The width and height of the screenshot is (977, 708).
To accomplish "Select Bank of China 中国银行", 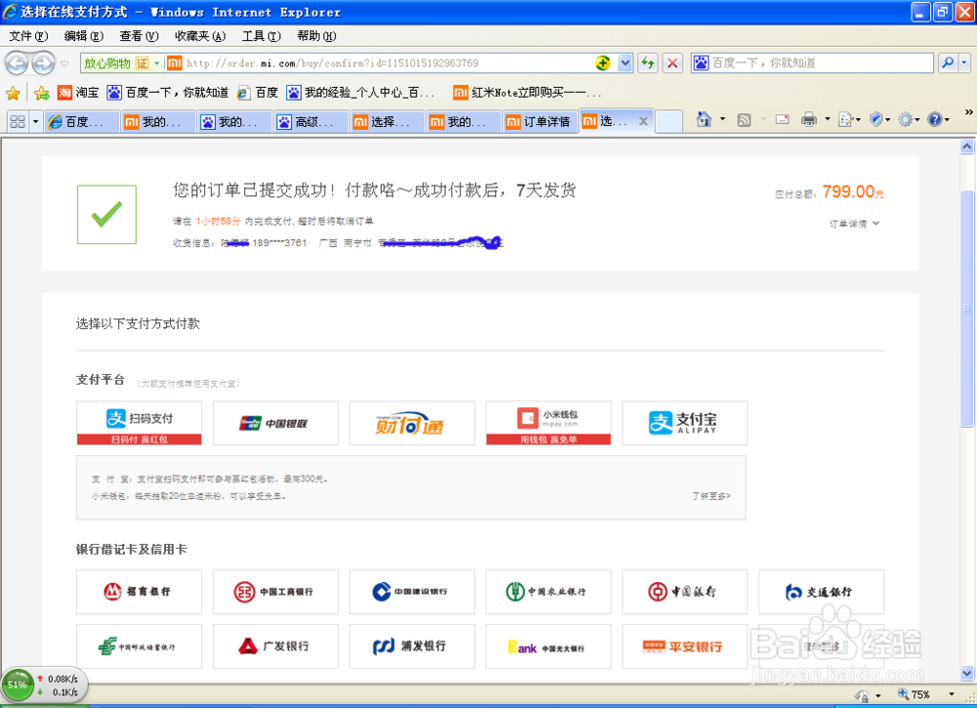I will point(685,592).
